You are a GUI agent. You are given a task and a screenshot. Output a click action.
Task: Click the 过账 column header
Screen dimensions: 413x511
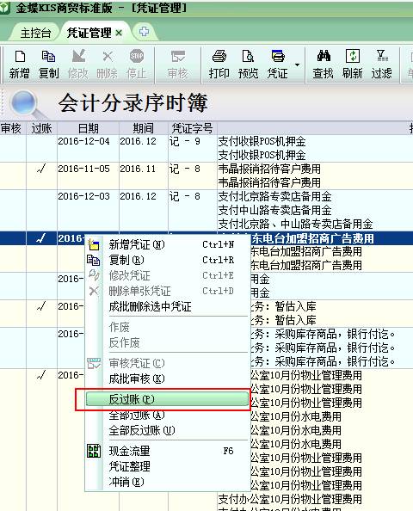pyautogui.click(x=41, y=128)
